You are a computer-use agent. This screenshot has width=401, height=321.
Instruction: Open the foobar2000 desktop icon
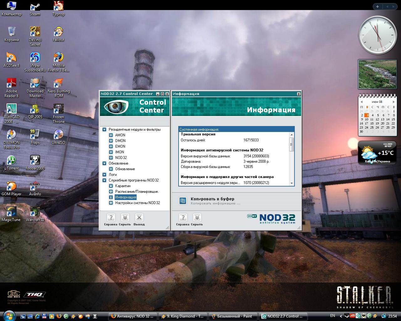click(35, 163)
